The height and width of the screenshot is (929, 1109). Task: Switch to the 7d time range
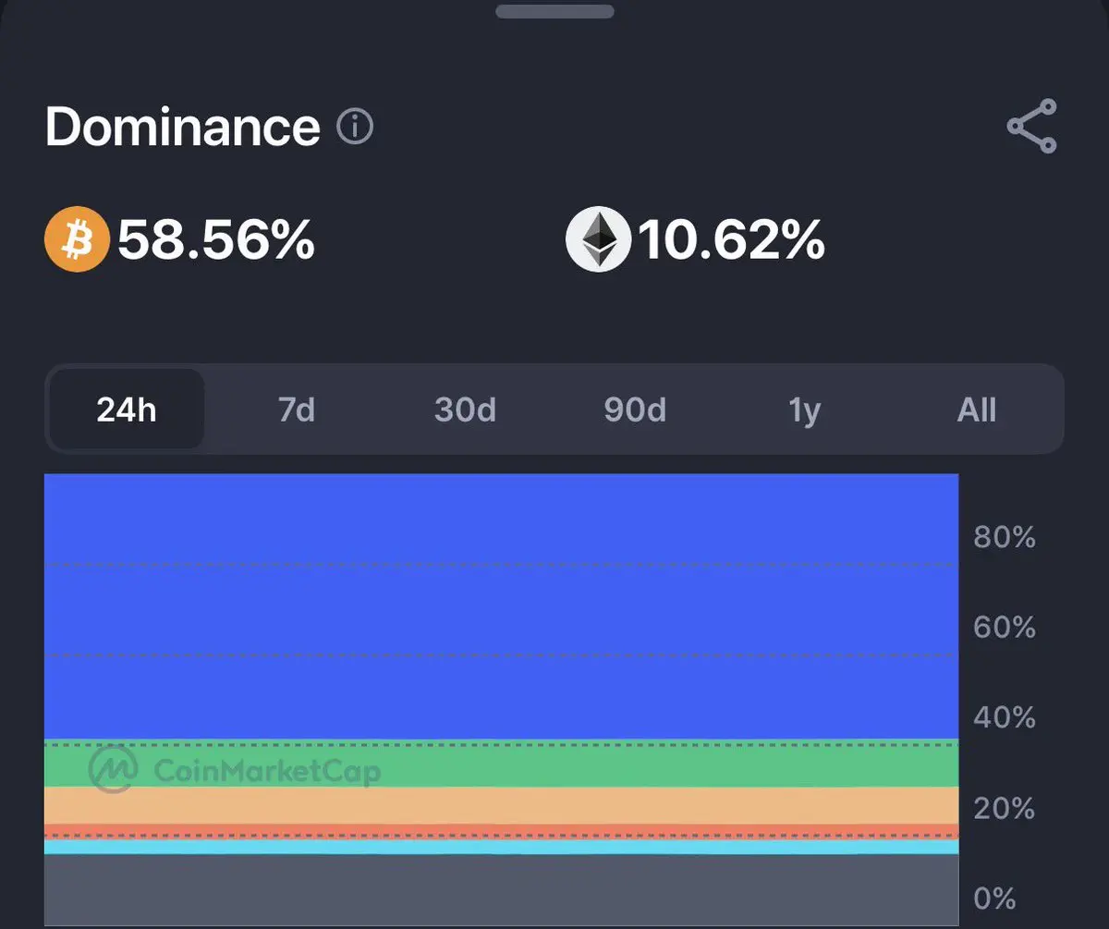pos(297,409)
